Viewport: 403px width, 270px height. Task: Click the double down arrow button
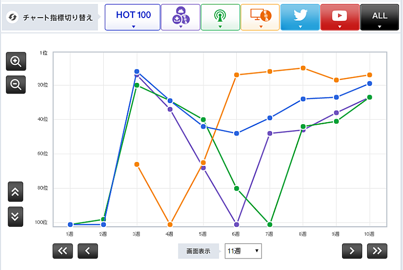(x=16, y=216)
